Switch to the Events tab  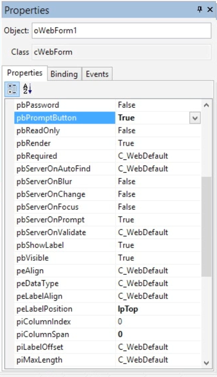(97, 74)
